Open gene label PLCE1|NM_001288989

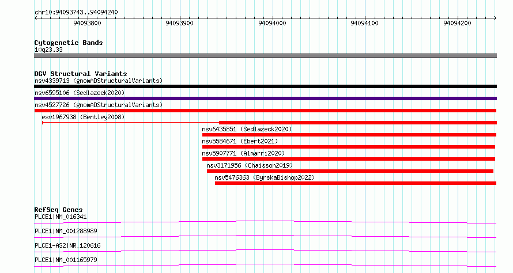click(x=66, y=231)
